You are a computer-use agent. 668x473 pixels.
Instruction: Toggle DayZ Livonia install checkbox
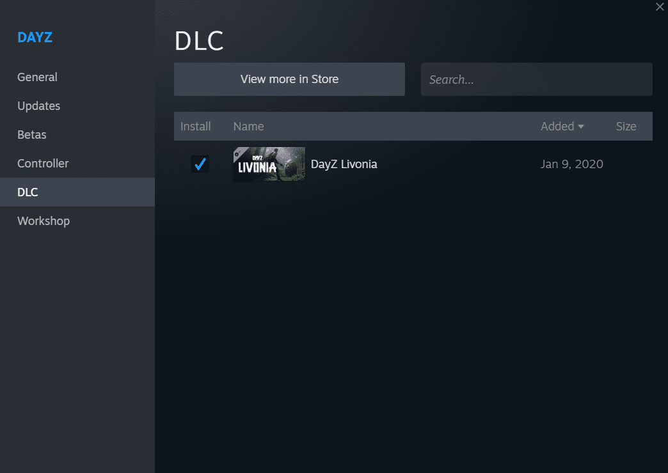[x=200, y=164]
